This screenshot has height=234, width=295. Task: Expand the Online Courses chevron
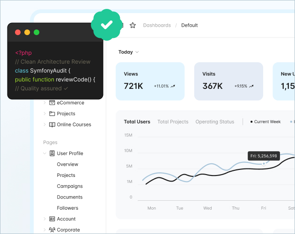tap(44, 124)
